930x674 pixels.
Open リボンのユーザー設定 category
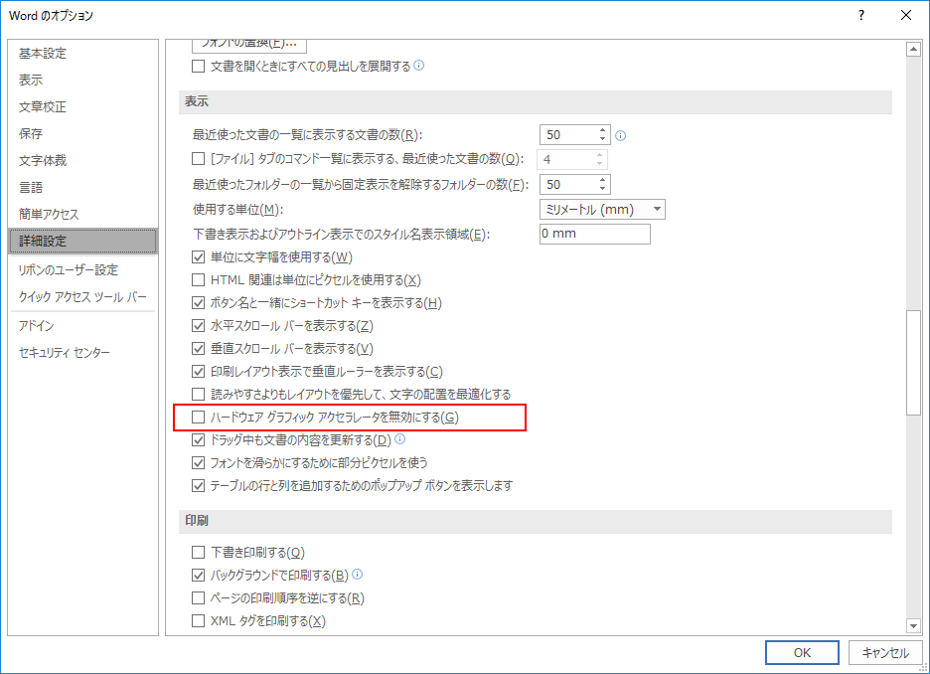pos(83,270)
